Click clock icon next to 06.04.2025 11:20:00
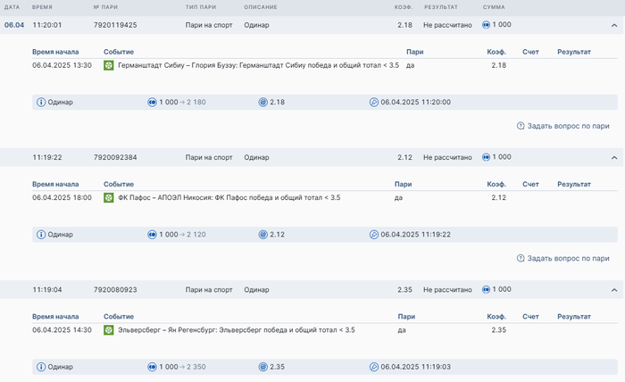 coord(373,103)
